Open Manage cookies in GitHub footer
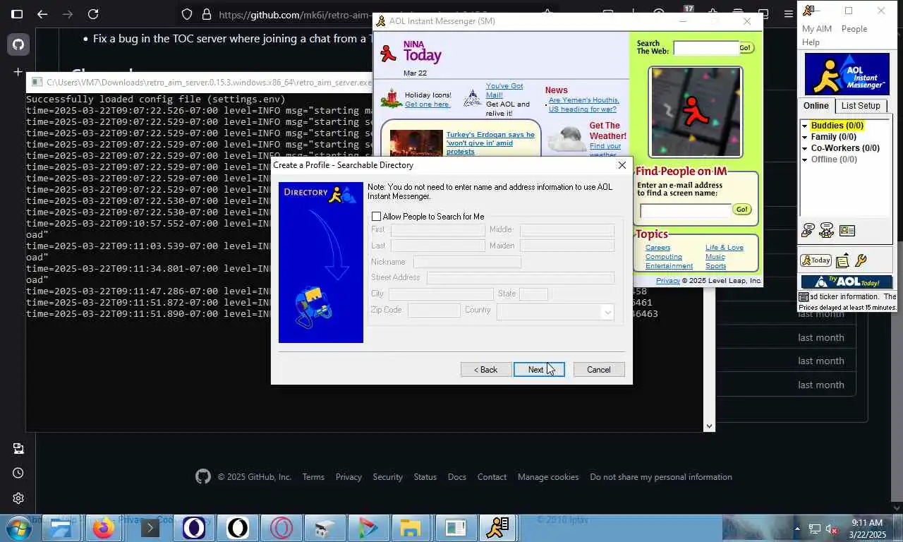 pyautogui.click(x=548, y=477)
